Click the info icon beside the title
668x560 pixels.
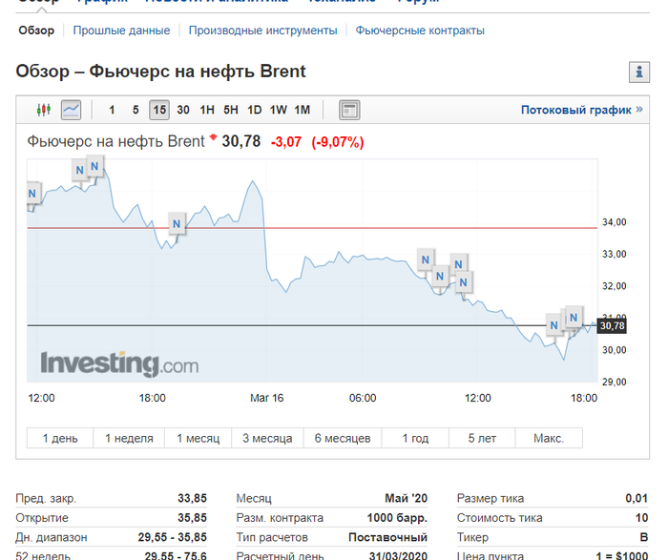[637, 73]
